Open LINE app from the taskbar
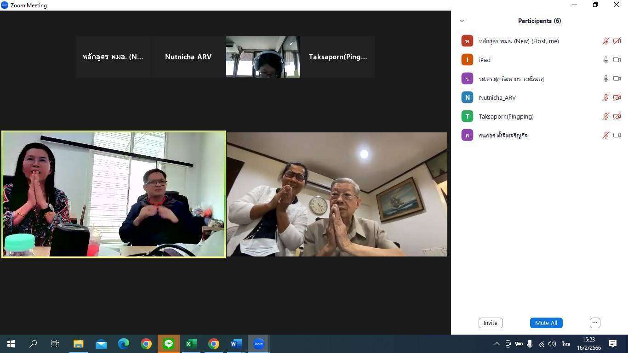The image size is (628, 353). pos(169,343)
